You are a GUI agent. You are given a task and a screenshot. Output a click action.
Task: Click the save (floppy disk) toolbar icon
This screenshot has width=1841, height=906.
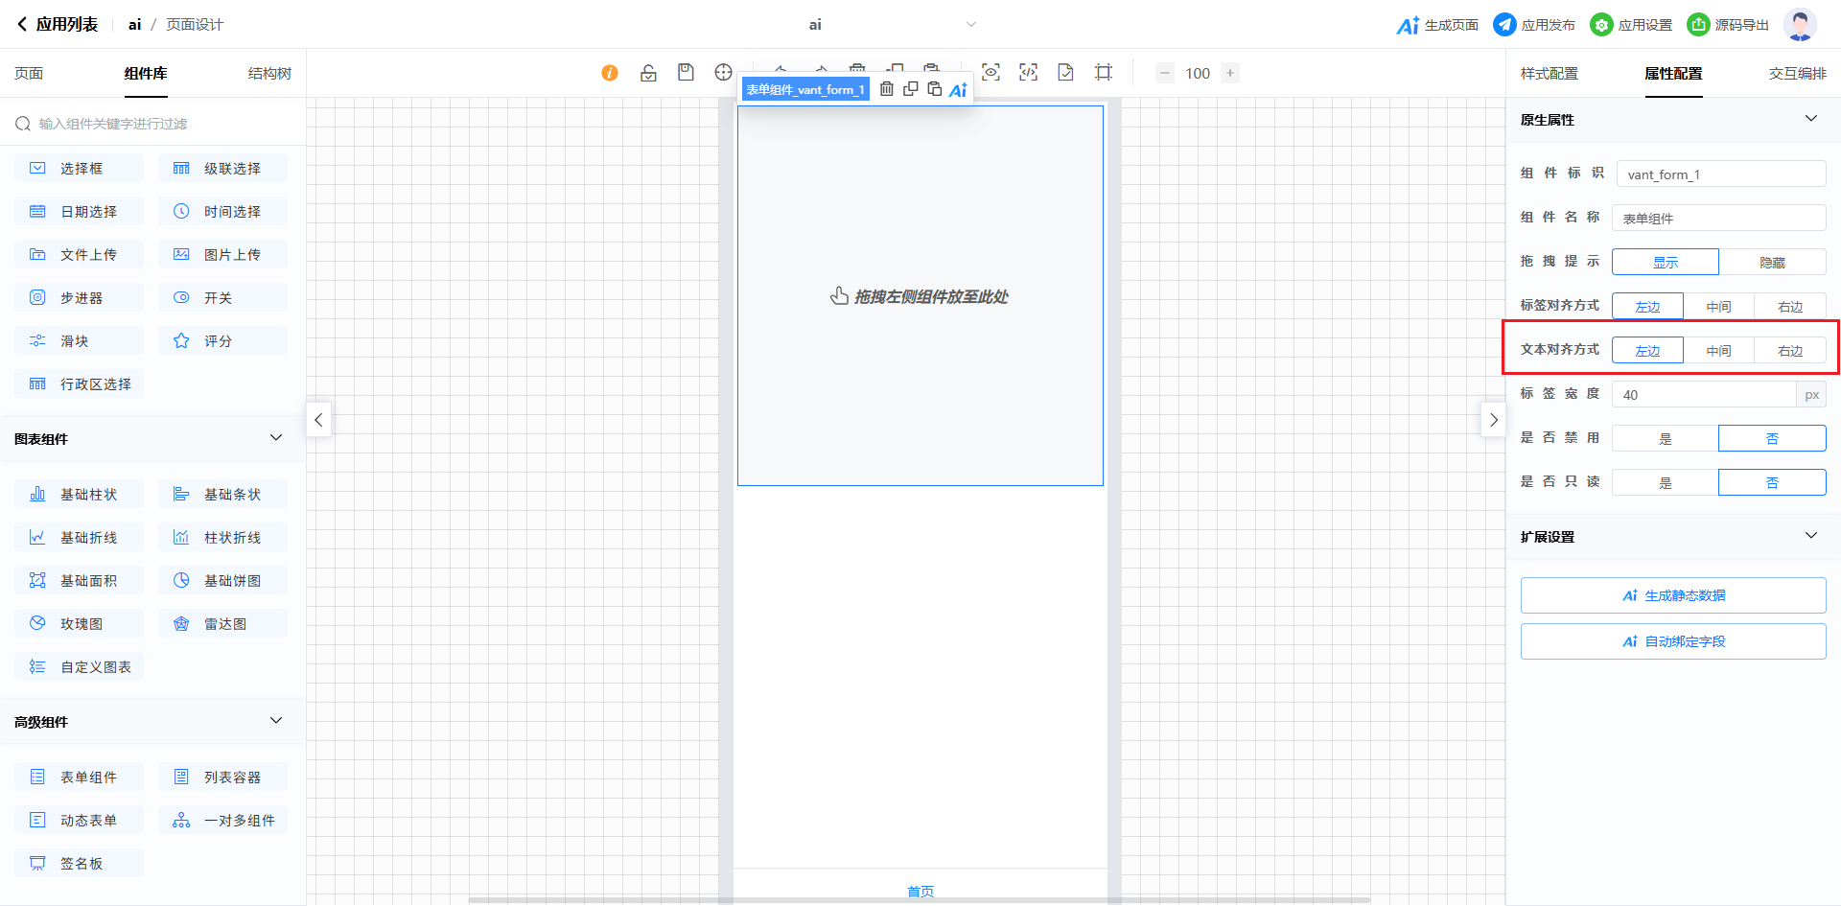[686, 73]
